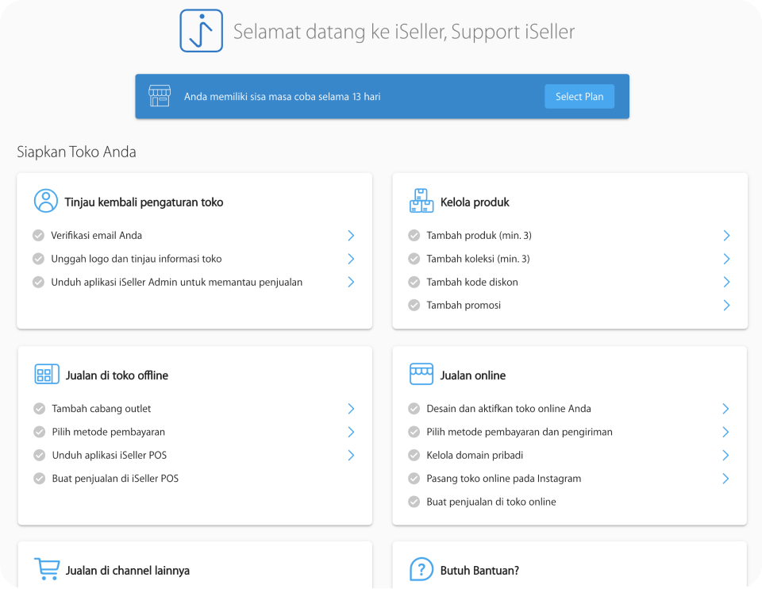The width and height of the screenshot is (762, 589).
Task: Click the storefront icon in trial banner
Action: tap(160, 96)
